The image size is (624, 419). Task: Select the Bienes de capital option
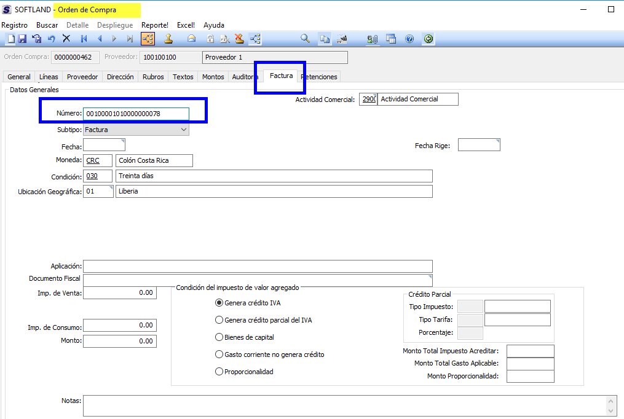click(219, 337)
